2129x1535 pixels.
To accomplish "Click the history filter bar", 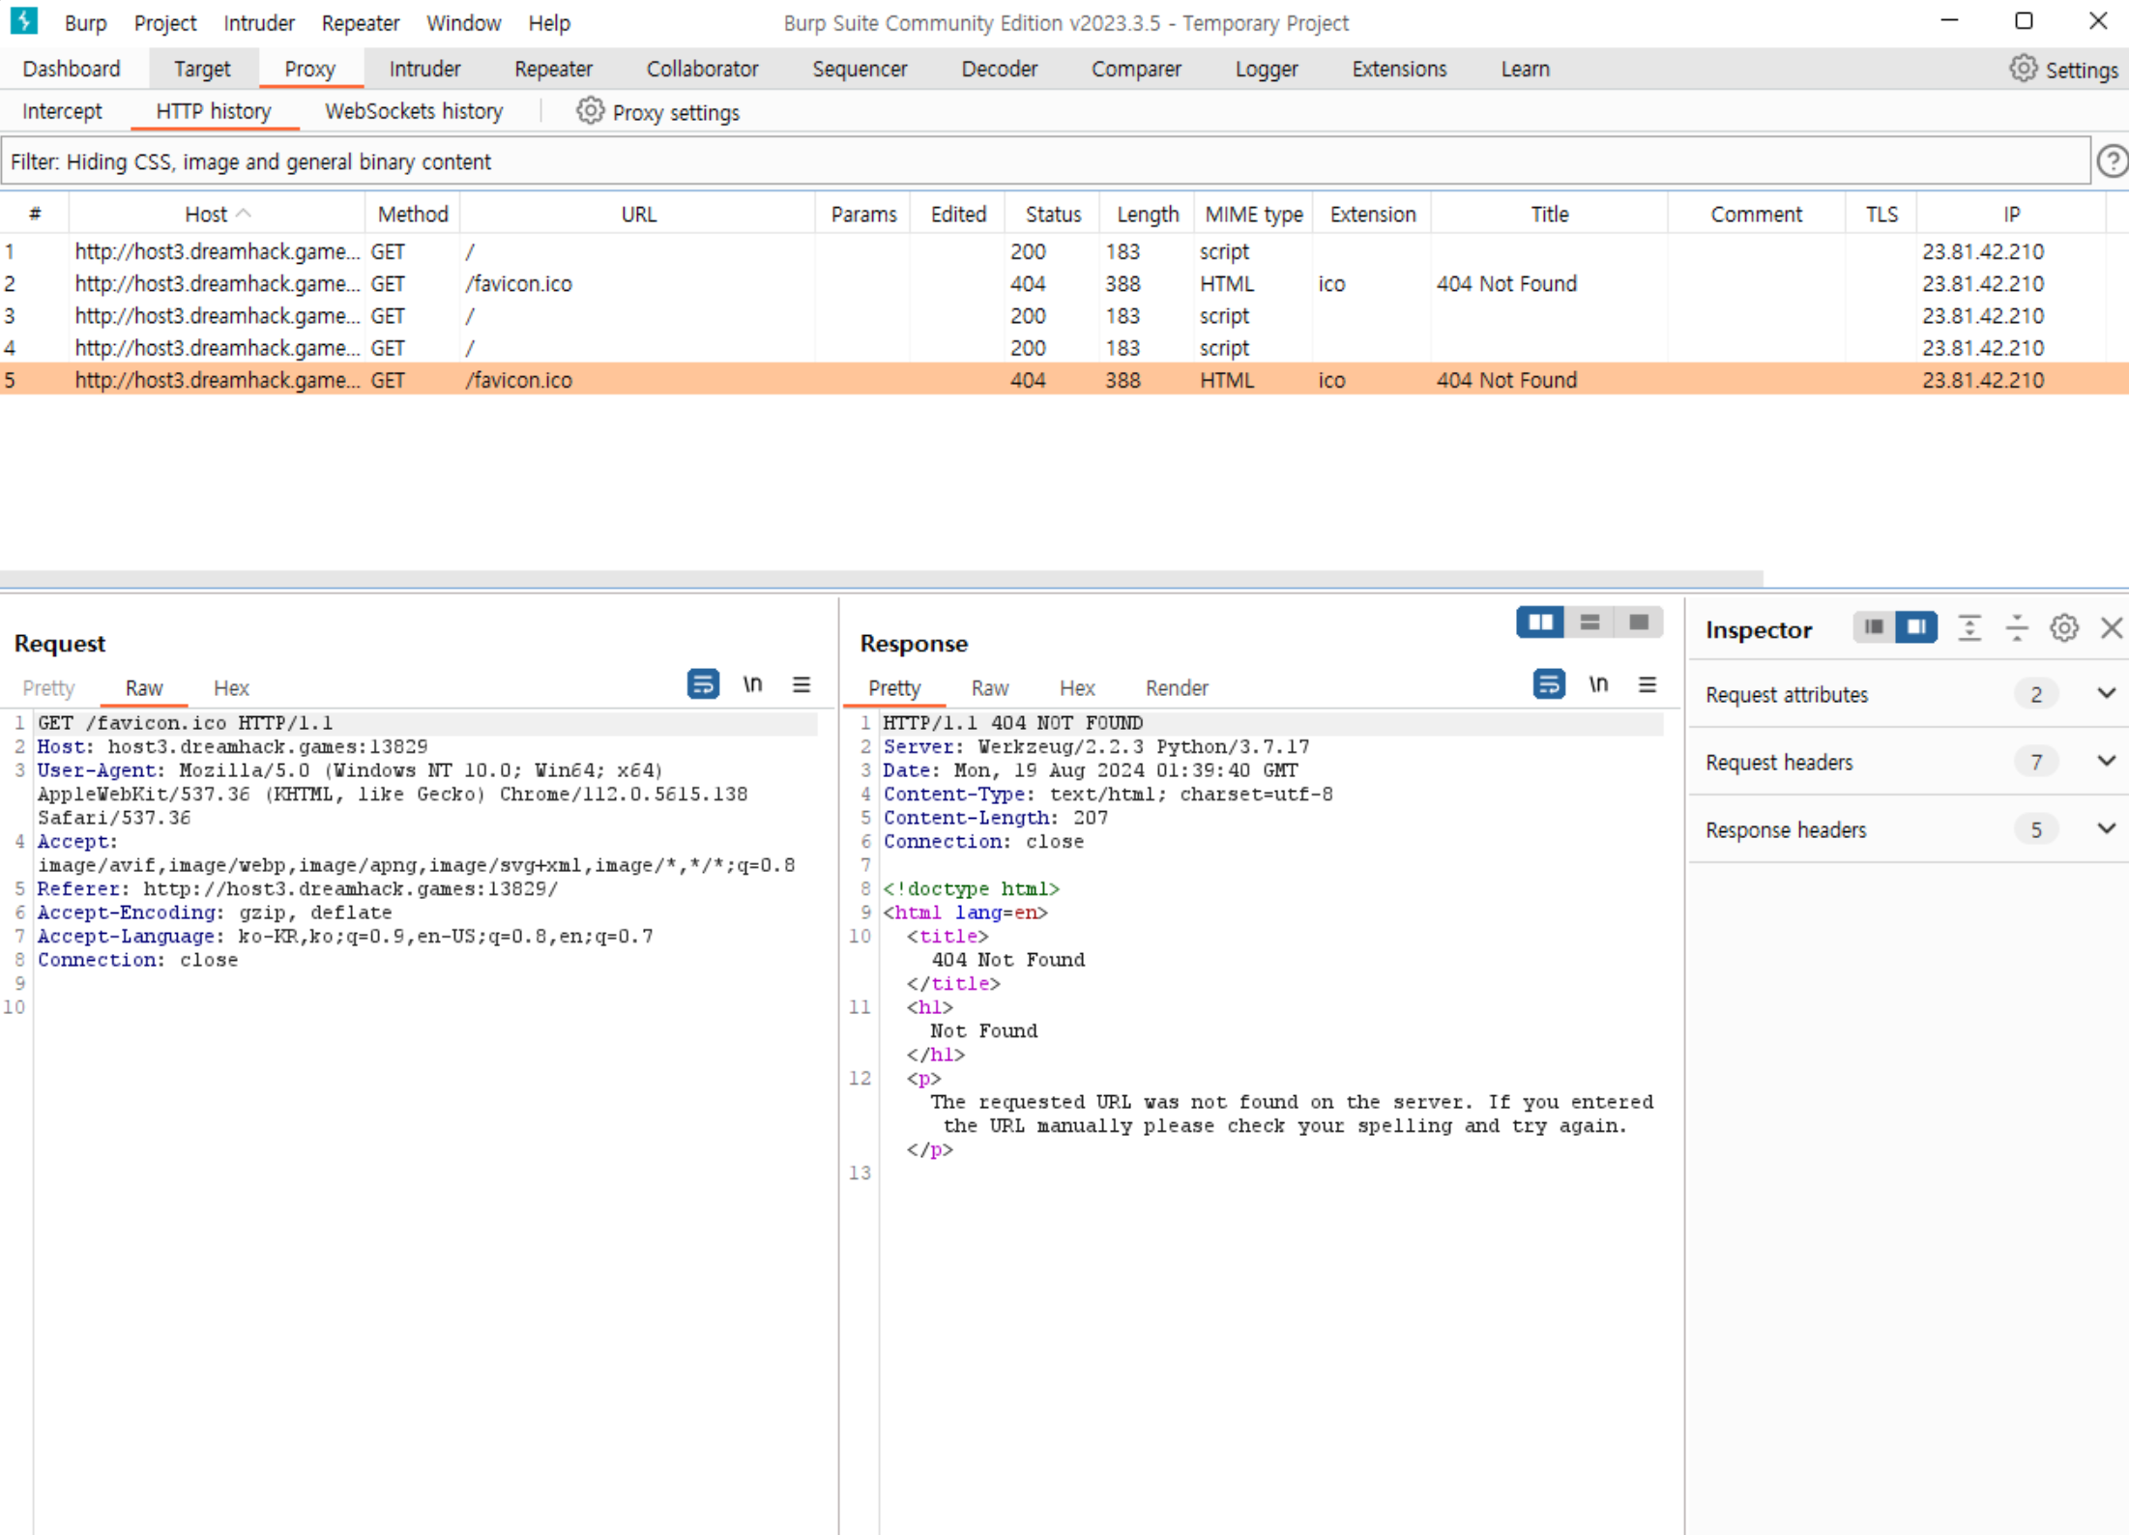I will tap(1045, 161).
